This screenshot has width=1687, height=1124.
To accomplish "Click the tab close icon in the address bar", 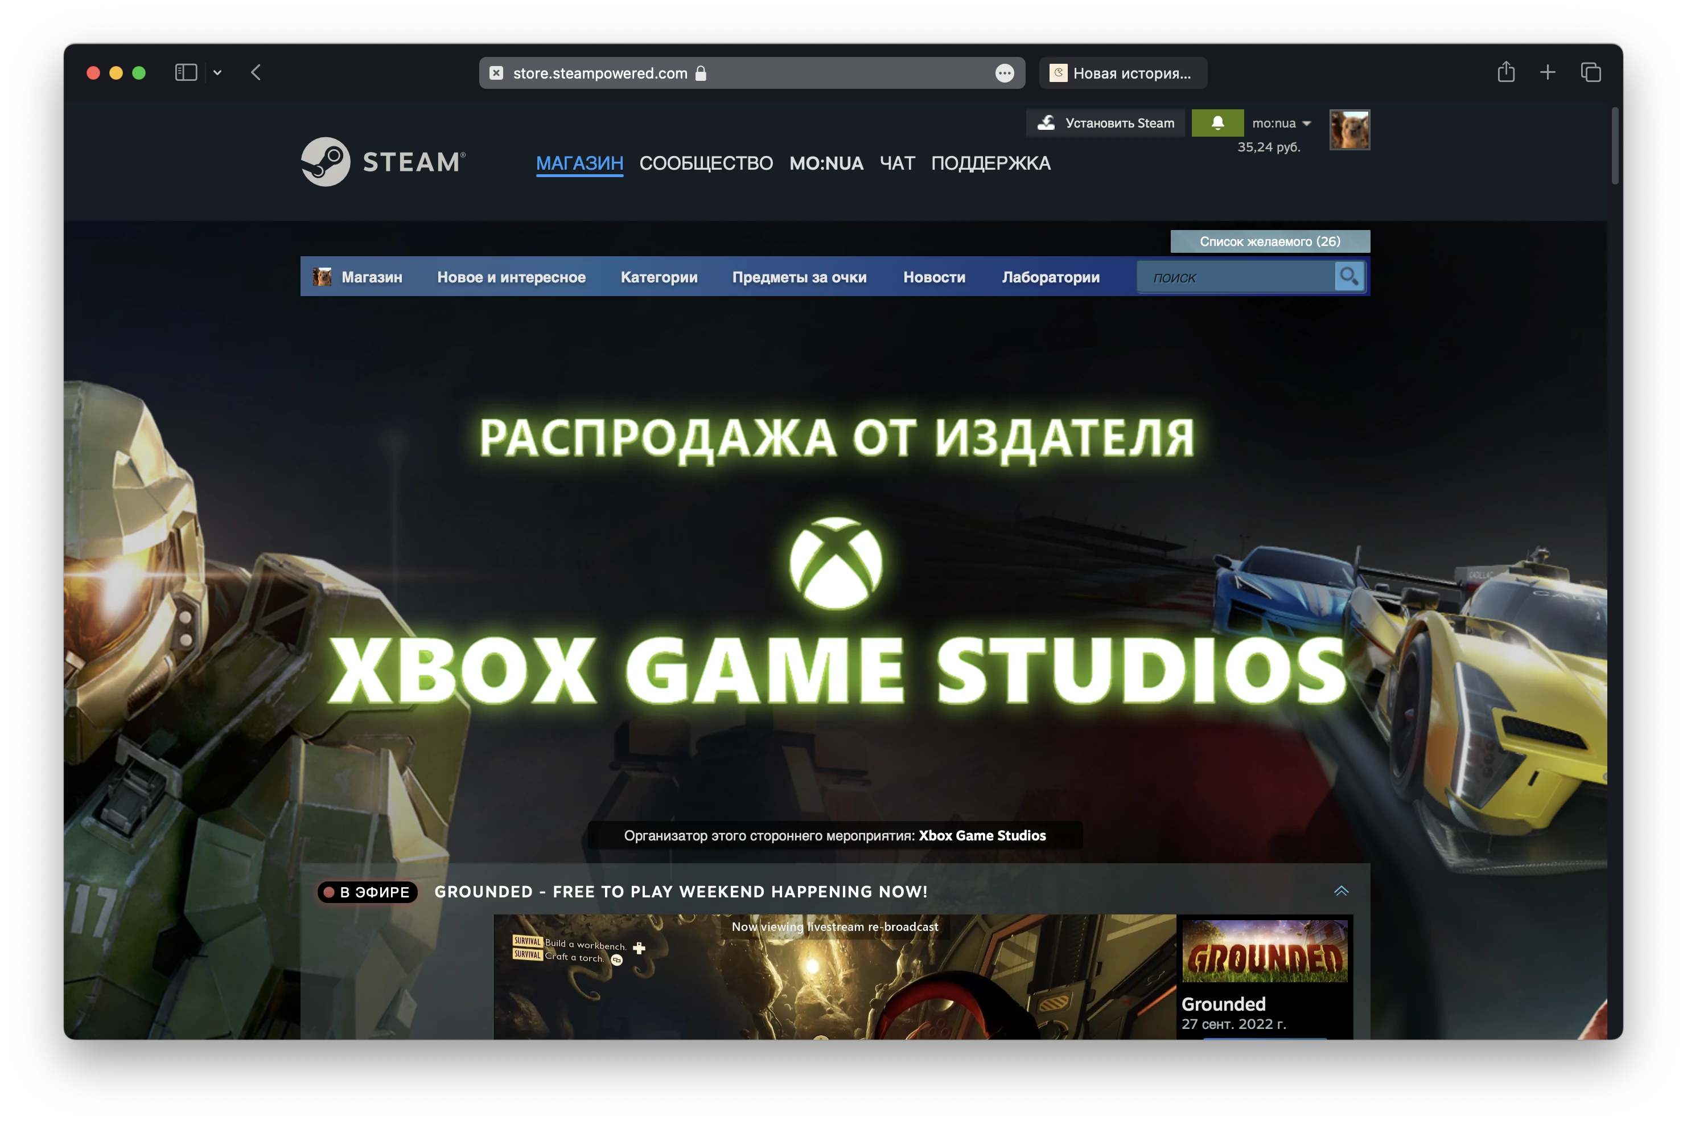I will coord(496,73).
